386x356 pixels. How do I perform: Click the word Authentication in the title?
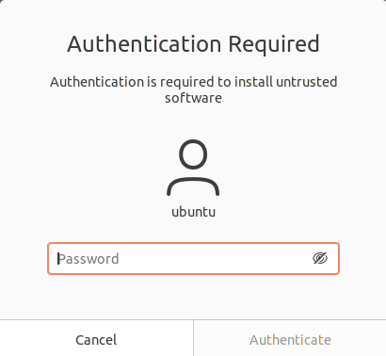144,44
